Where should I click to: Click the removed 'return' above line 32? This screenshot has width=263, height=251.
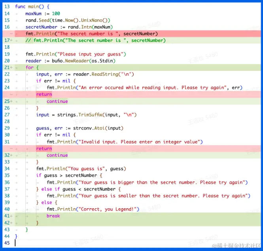tap(44, 148)
